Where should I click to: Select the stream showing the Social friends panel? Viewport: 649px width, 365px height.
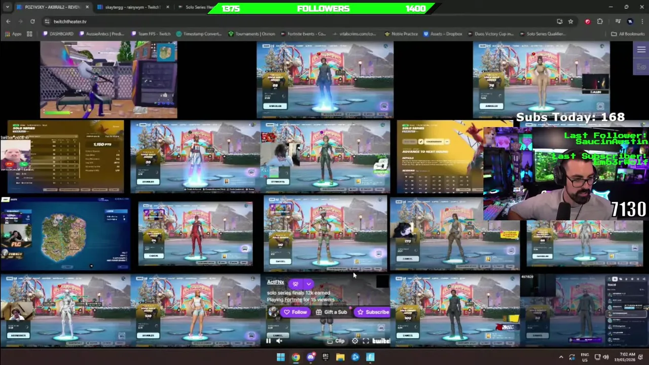pos(584,310)
